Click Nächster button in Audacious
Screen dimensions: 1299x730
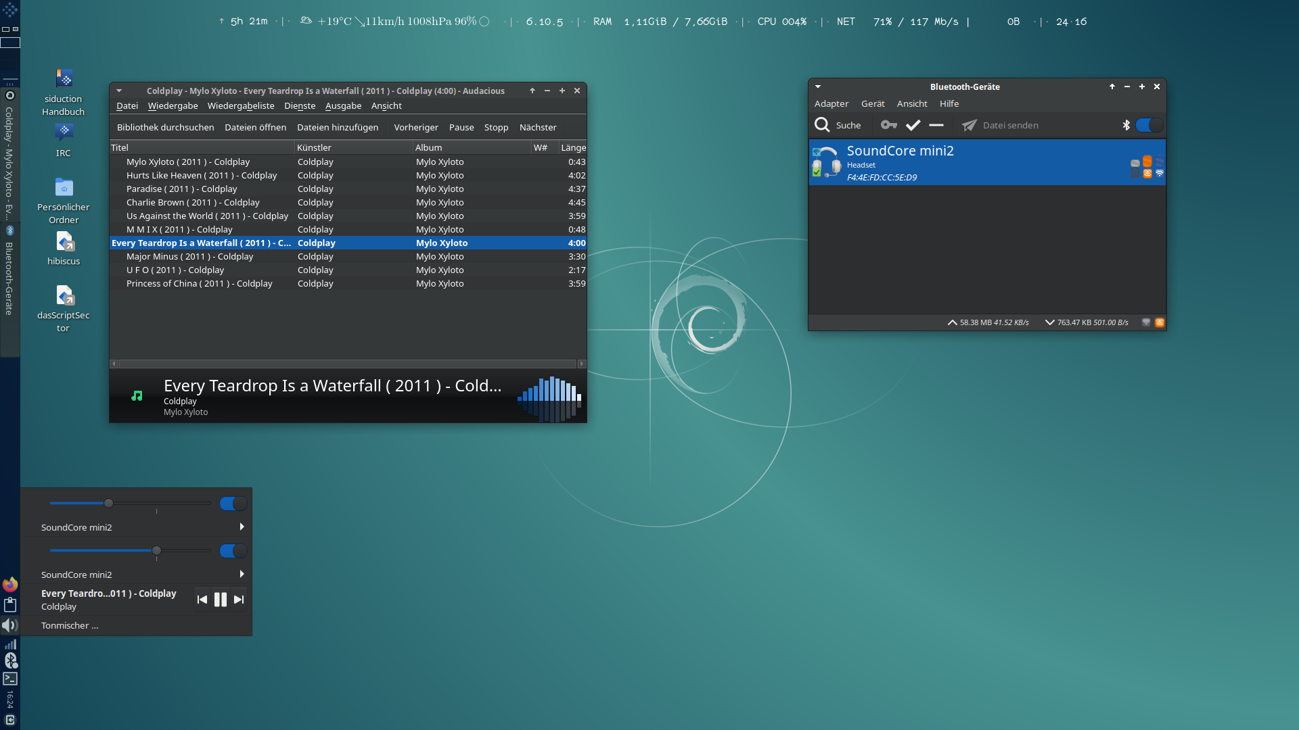538,127
